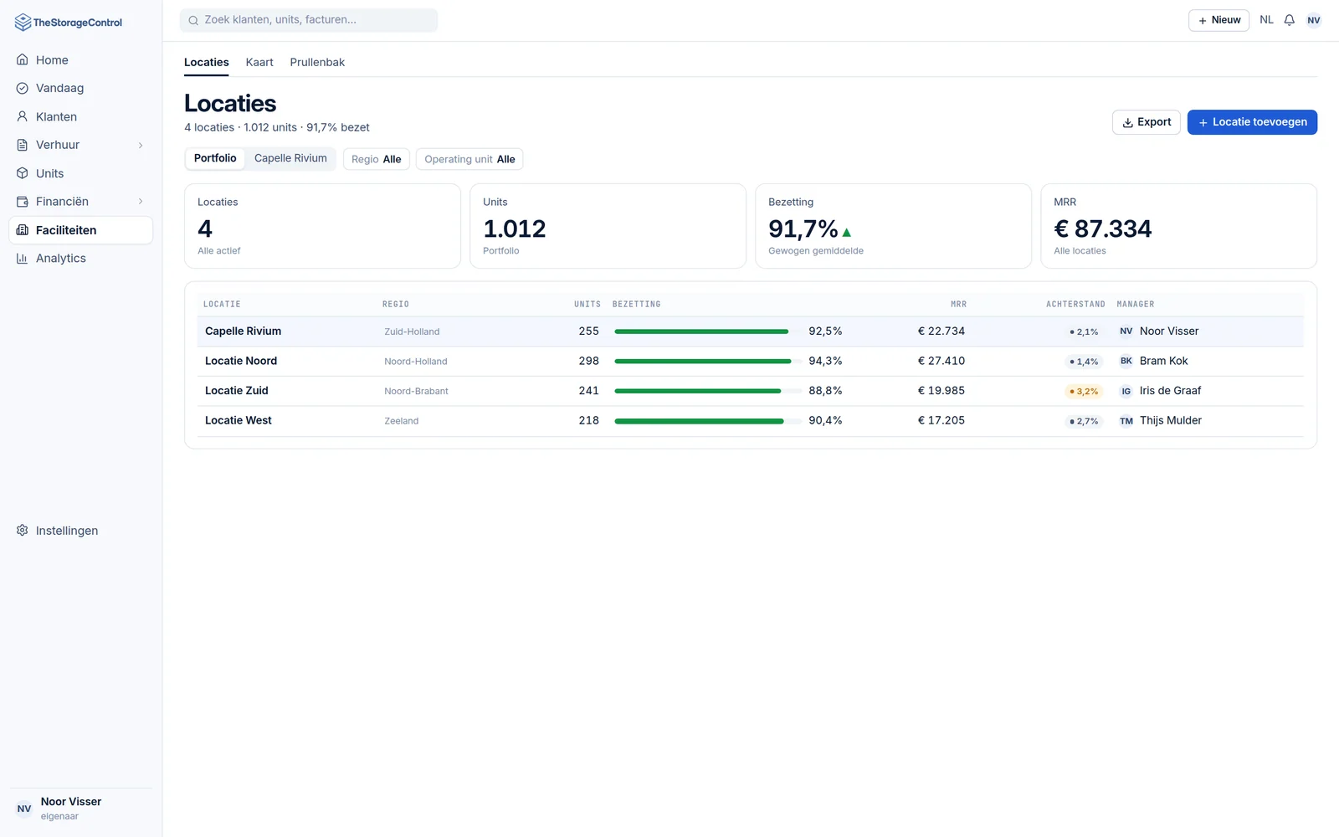The width and height of the screenshot is (1339, 837).
Task: Open the Prullenbak tab
Action: (317, 63)
